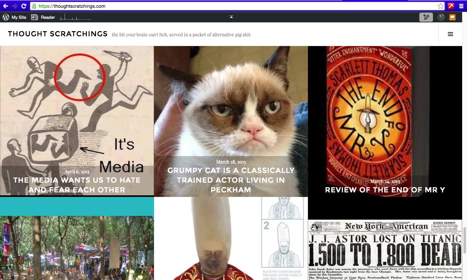Open "Review of The End of Mr Y" title
The height and width of the screenshot is (280, 467).
point(385,190)
